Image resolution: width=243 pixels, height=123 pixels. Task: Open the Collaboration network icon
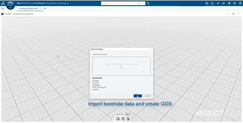229,3
